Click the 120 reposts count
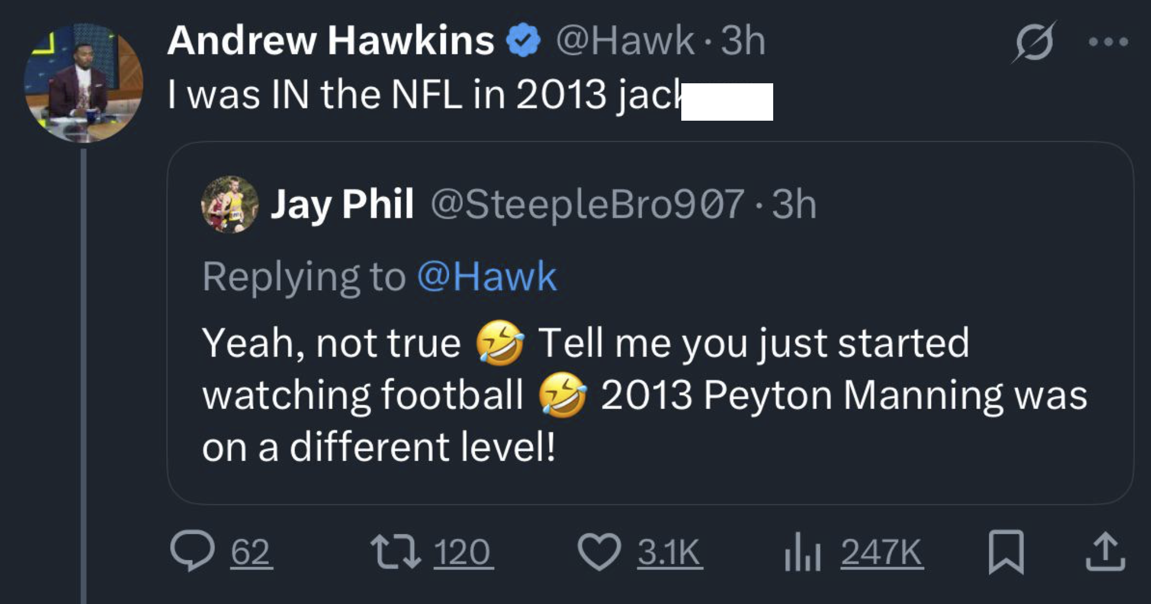The image size is (1151, 604). click(x=462, y=552)
